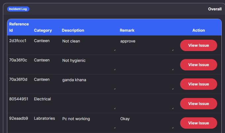Viewport: 225px width, 133px height.
Task: Click the Reference Id column header
Action: tap(19, 27)
